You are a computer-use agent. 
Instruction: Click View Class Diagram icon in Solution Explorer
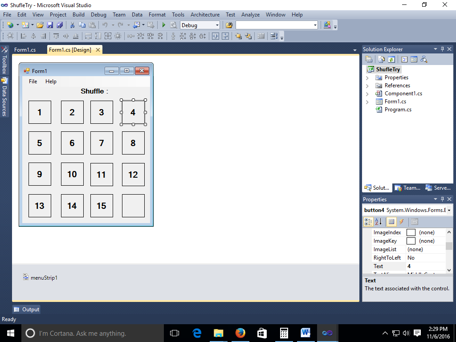point(424,59)
